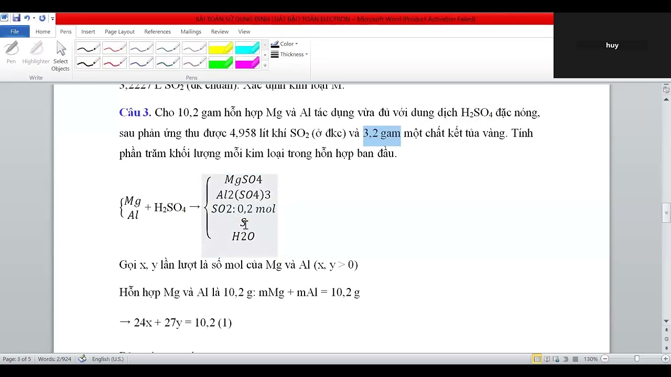This screenshot has height=377, width=671.
Task: Pick the thin blue pen style
Action: click(x=141, y=49)
